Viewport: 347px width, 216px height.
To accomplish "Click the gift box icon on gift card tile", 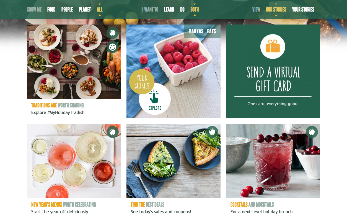I will click(273, 47).
